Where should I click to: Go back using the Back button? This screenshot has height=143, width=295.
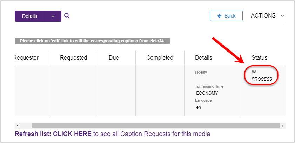pyautogui.click(x=226, y=16)
